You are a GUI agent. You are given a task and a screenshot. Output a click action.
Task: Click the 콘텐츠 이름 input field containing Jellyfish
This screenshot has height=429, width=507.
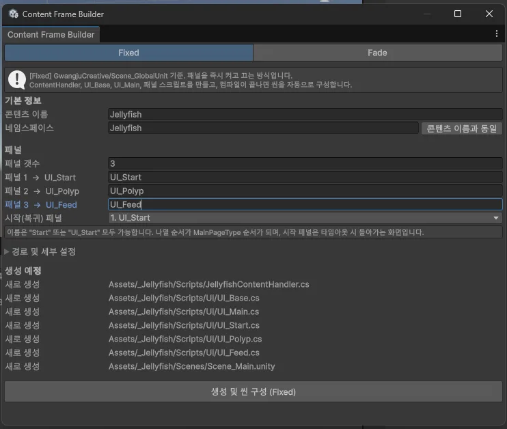point(305,115)
